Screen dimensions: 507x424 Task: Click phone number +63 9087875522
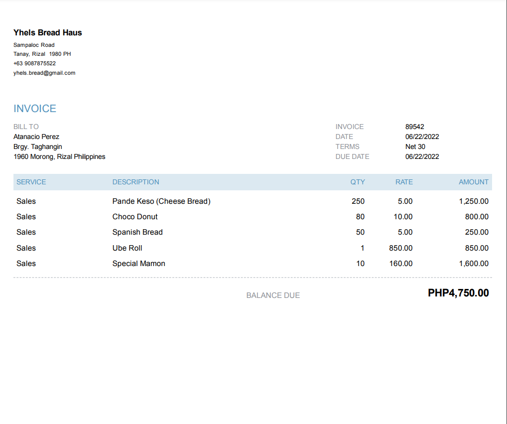(34, 63)
